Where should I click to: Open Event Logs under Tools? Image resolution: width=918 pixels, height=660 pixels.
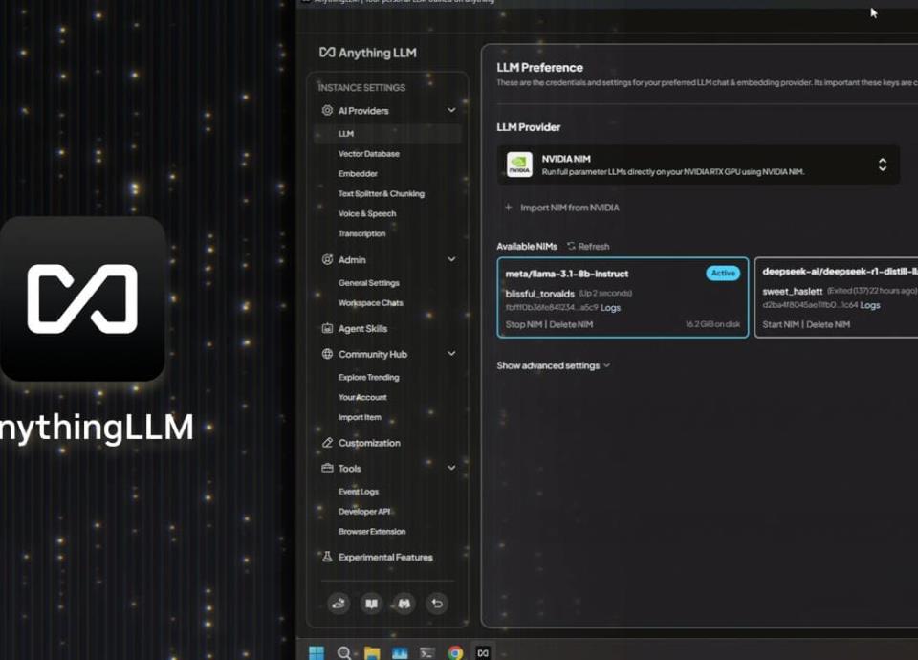coord(359,492)
